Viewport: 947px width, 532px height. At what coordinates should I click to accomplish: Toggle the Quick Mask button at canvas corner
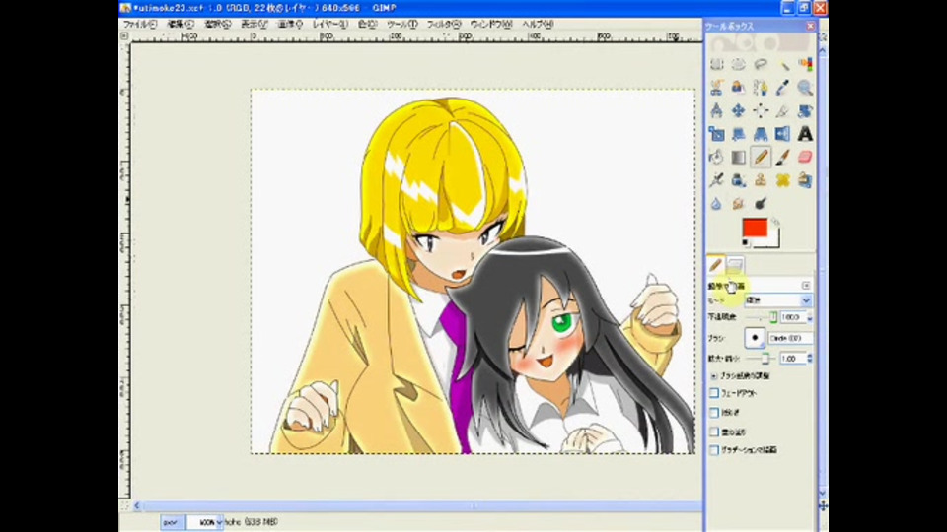[125, 505]
